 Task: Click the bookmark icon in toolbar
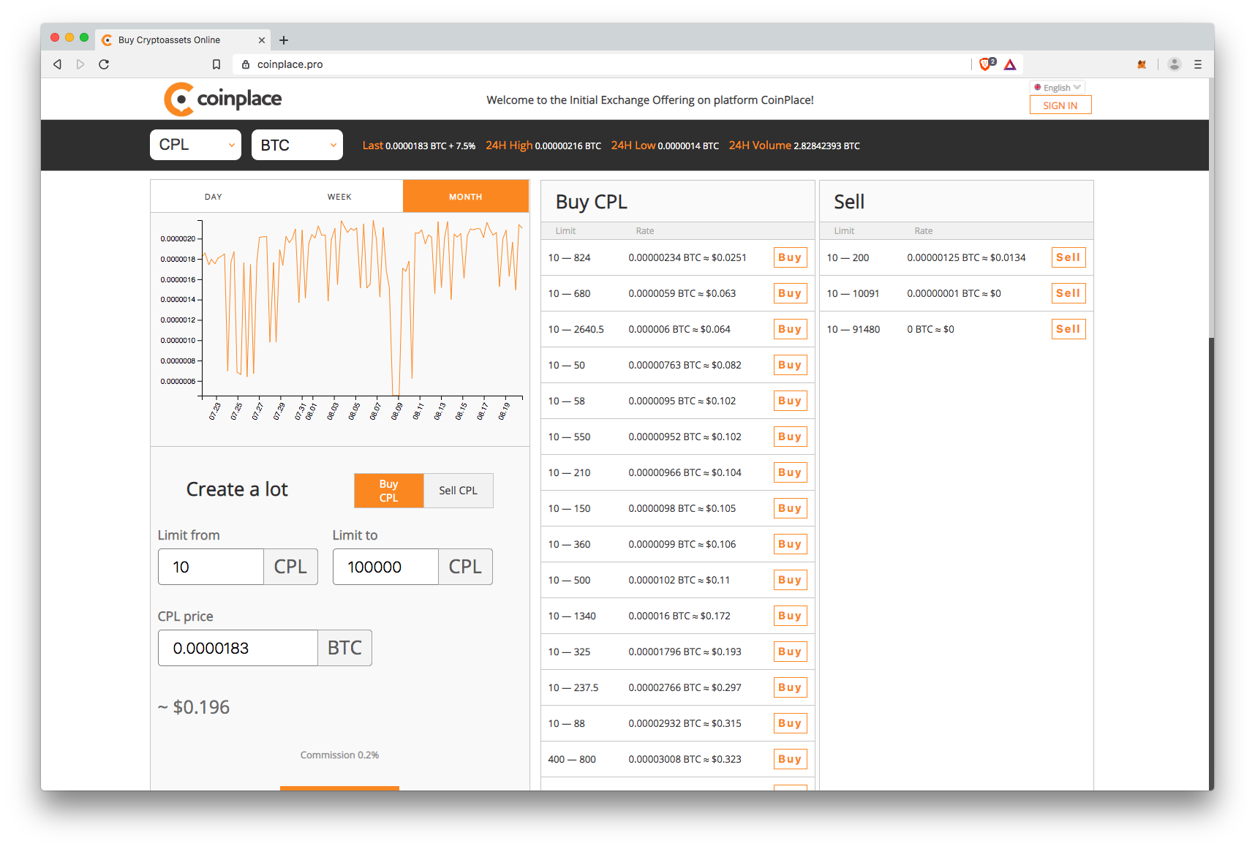216,64
